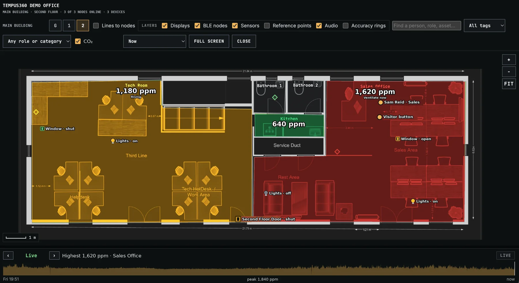Switch to ground floor G tab
This screenshot has height=283, width=519.
click(x=55, y=26)
